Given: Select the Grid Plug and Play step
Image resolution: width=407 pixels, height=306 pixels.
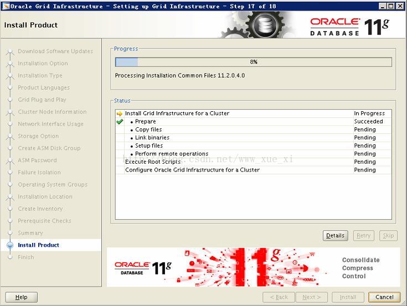Looking at the screenshot, I should [x=42, y=100].
